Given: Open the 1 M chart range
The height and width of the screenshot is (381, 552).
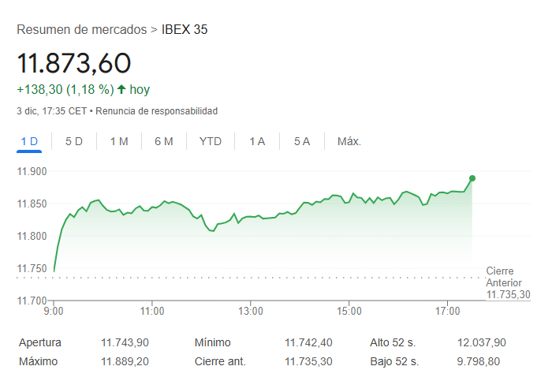Looking at the screenshot, I should (119, 141).
